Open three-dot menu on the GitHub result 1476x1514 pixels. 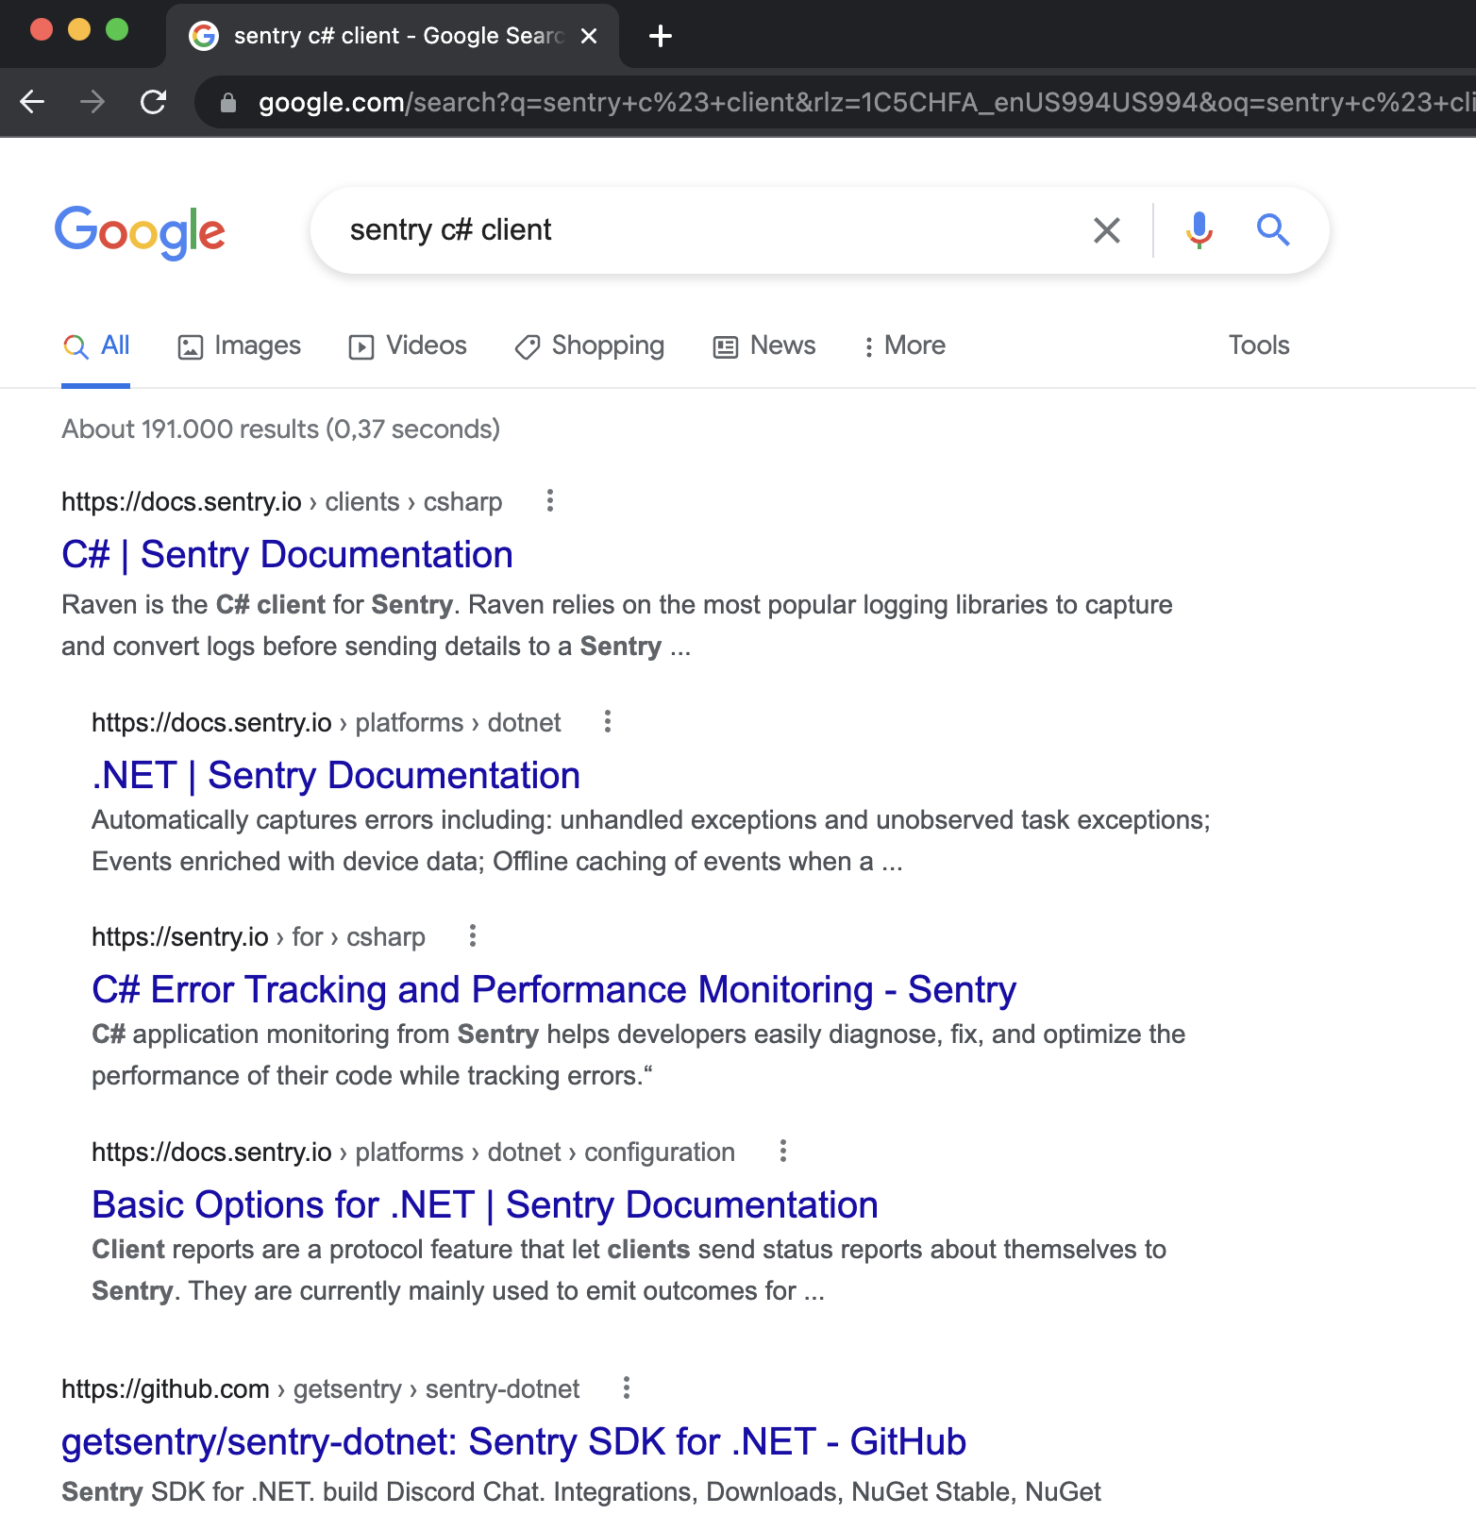click(625, 1388)
